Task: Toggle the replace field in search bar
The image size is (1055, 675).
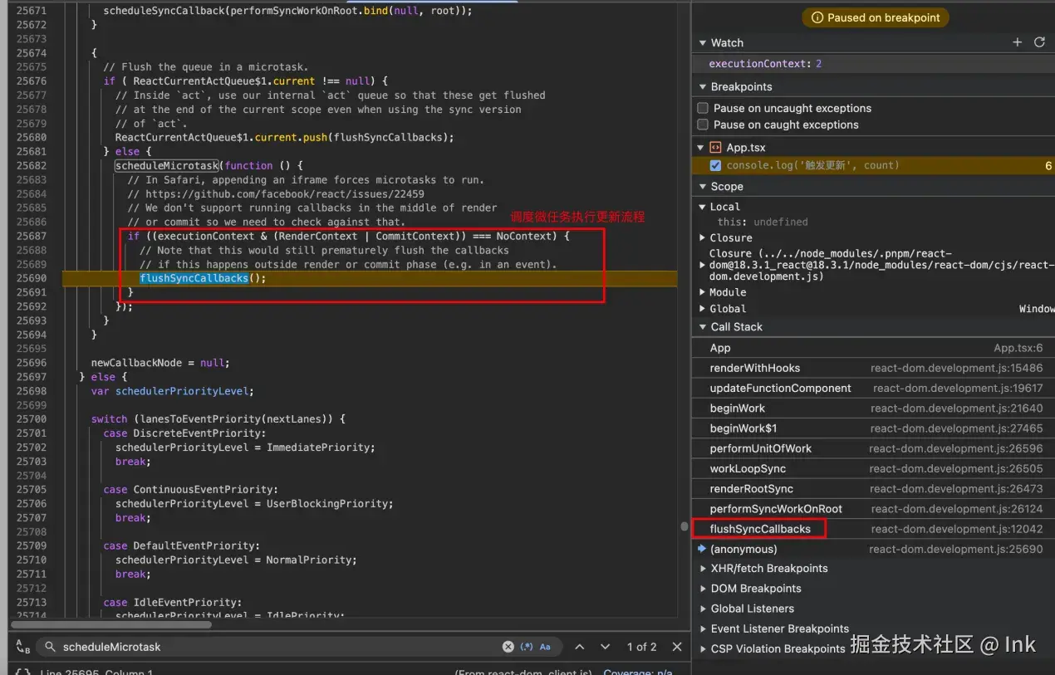Action: pyautogui.click(x=22, y=647)
